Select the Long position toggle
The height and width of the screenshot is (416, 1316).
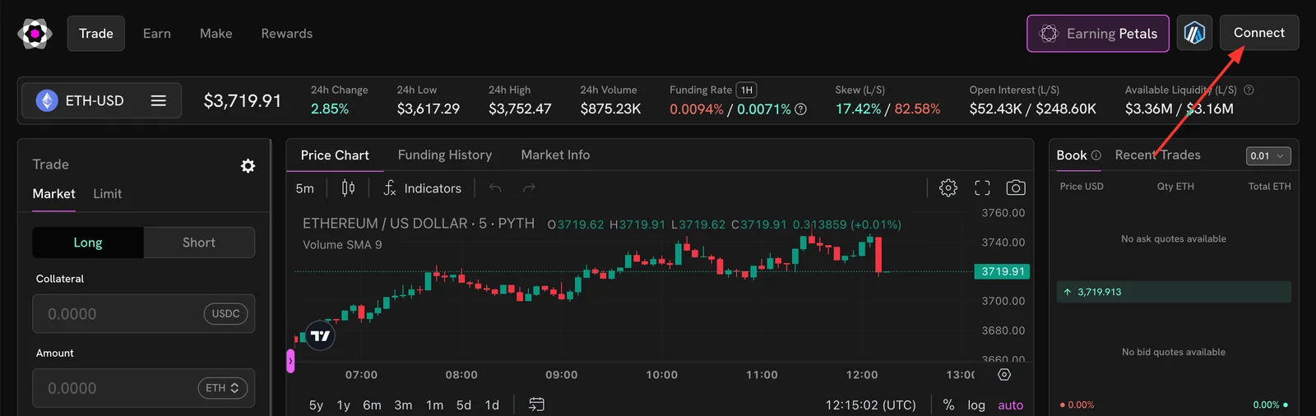(x=88, y=243)
